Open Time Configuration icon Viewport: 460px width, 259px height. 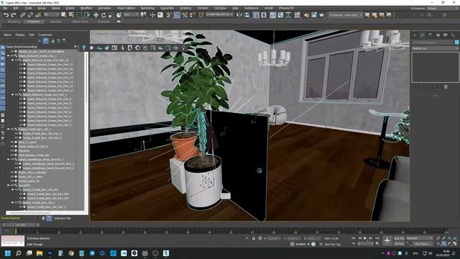coord(377,243)
